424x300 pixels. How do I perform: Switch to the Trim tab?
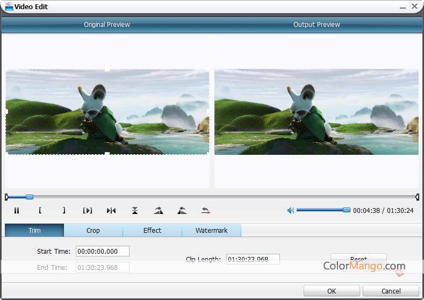click(x=34, y=231)
